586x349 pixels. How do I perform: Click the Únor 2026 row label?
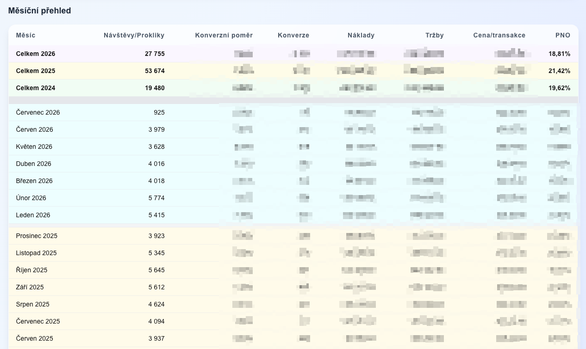click(31, 198)
